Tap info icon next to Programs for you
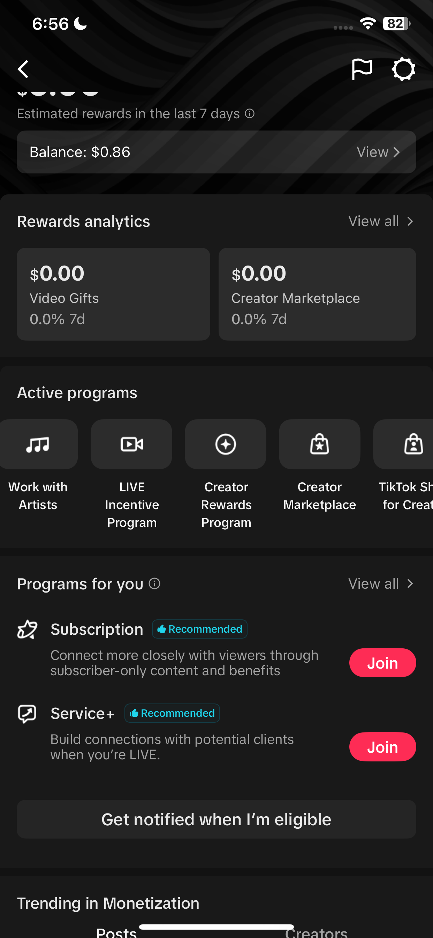Image resolution: width=433 pixels, height=938 pixels. [155, 584]
